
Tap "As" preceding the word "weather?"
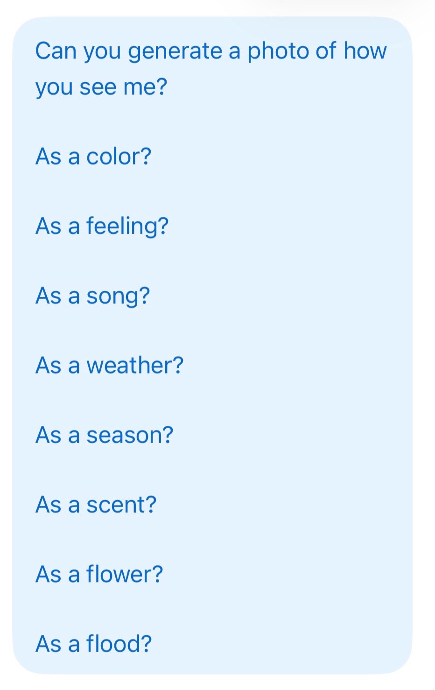click(49, 366)
